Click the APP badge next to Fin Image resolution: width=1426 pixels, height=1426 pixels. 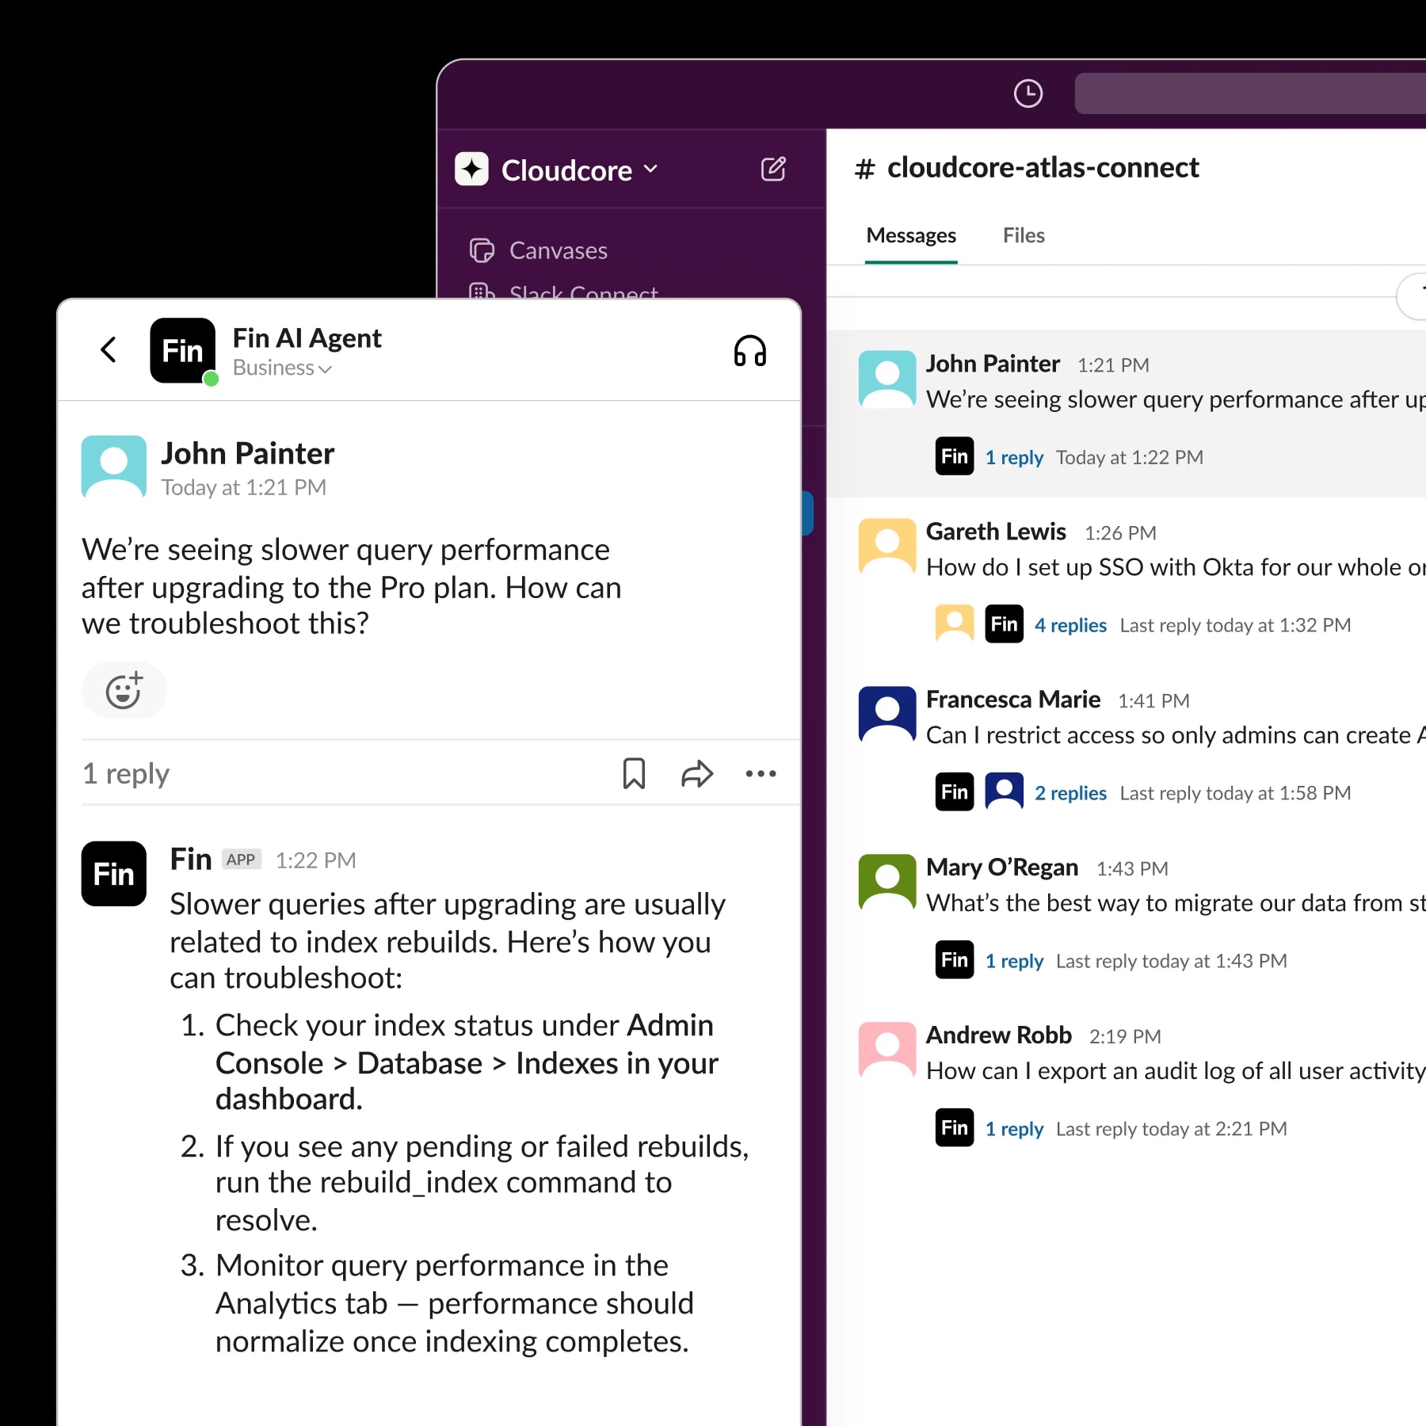241,860
